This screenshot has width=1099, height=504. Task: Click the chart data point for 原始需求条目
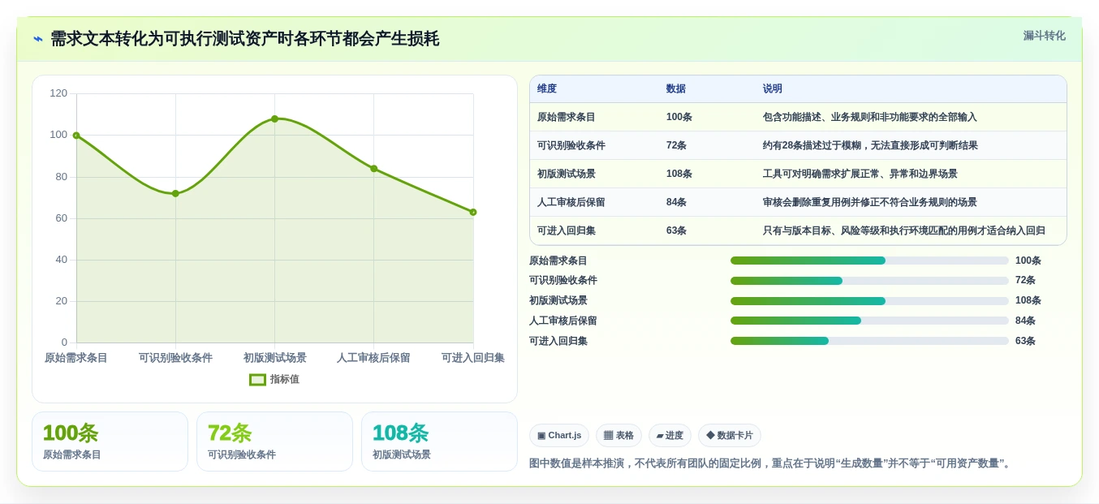76,136
